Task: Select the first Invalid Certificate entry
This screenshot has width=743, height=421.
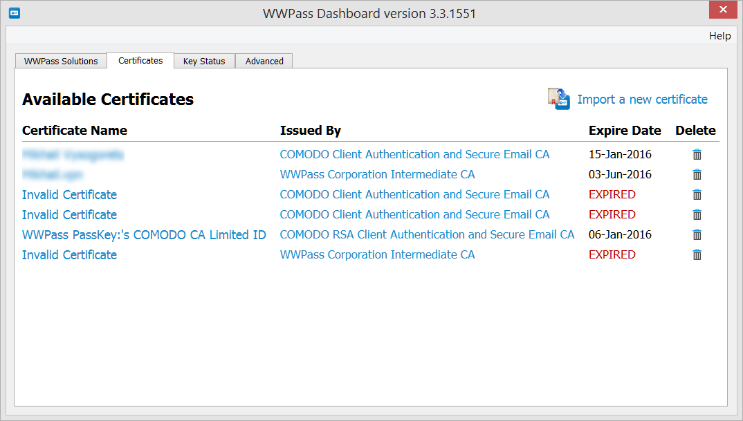Action: coord(69,194)
